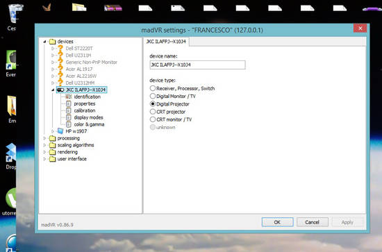Click the device name input field

coord(197,65)
